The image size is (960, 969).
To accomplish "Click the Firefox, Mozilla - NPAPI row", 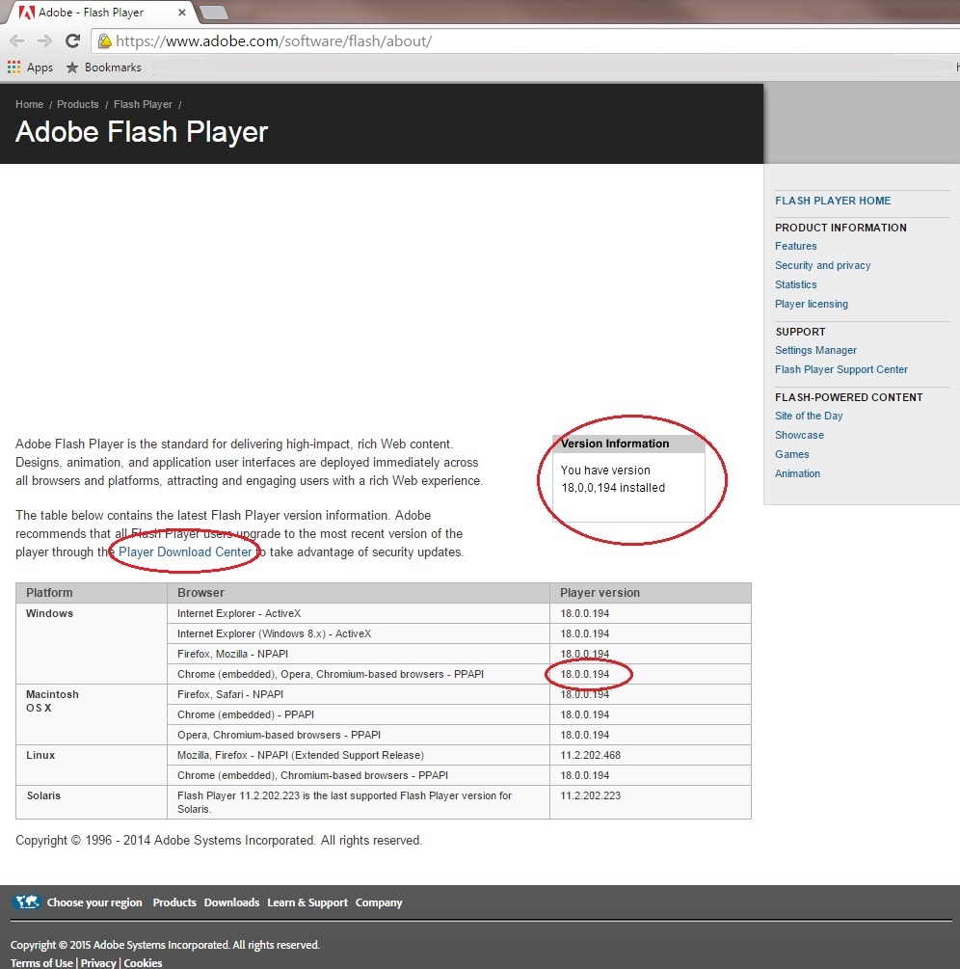I will click(459, 654).
